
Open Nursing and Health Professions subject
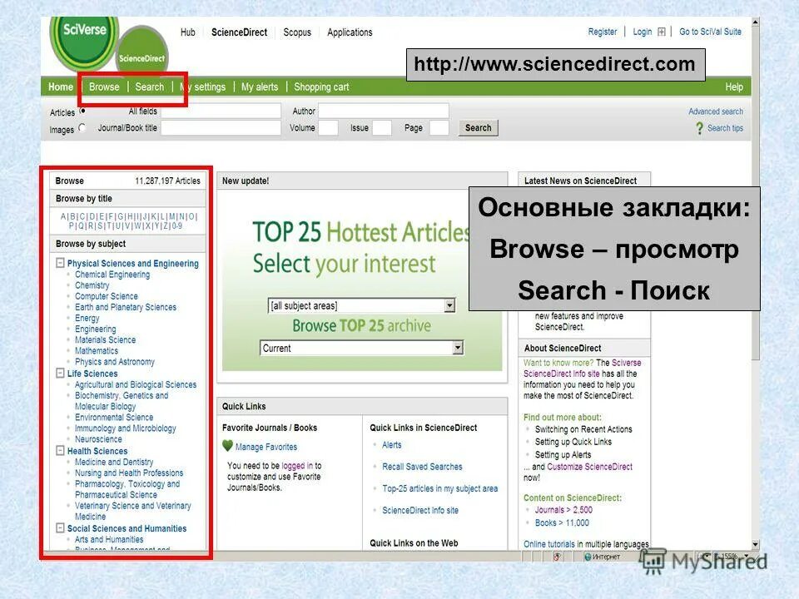click(x=129, y=473)
